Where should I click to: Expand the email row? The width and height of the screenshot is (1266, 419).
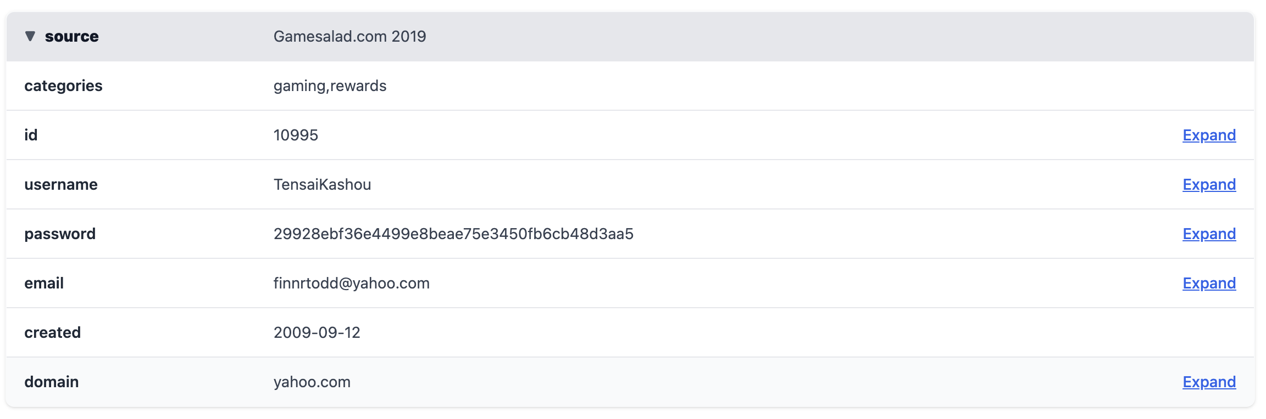pos(1209,283)
